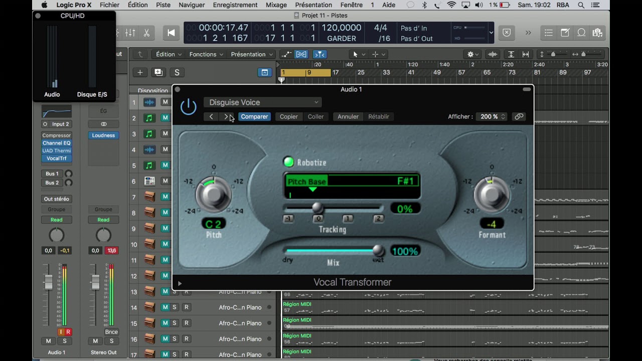Open the Édition menu in menu bar
Viewport: 642px width, 361px height.
[137, 5]
